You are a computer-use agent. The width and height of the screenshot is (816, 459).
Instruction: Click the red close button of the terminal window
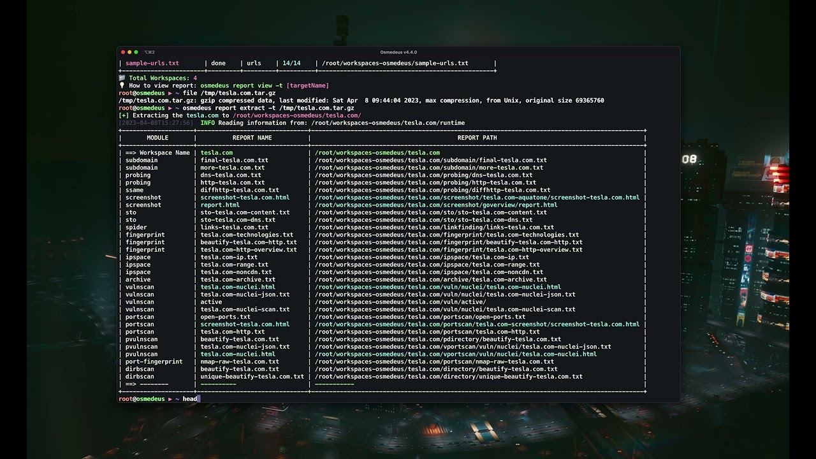(123, 52)
